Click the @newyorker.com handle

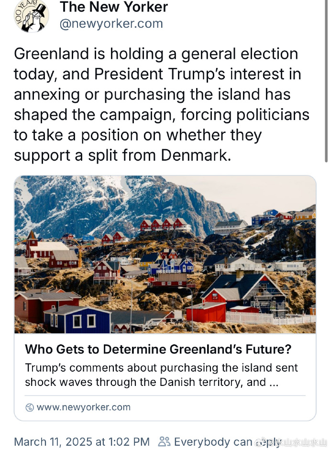click(111, 23)
